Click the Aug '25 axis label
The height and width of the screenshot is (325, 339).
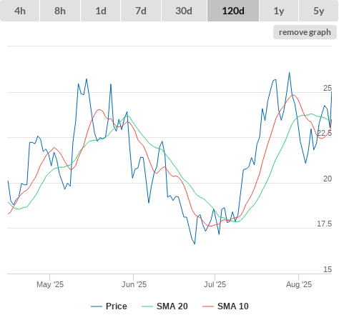pyautogui.click(x=299, y=284)
